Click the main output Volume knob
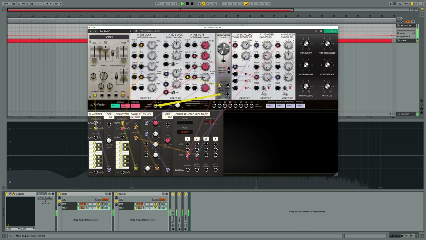 point(177,105)
